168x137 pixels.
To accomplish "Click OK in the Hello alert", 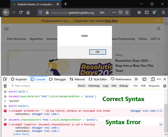I will pyautogui.click(x=97, y=52).
